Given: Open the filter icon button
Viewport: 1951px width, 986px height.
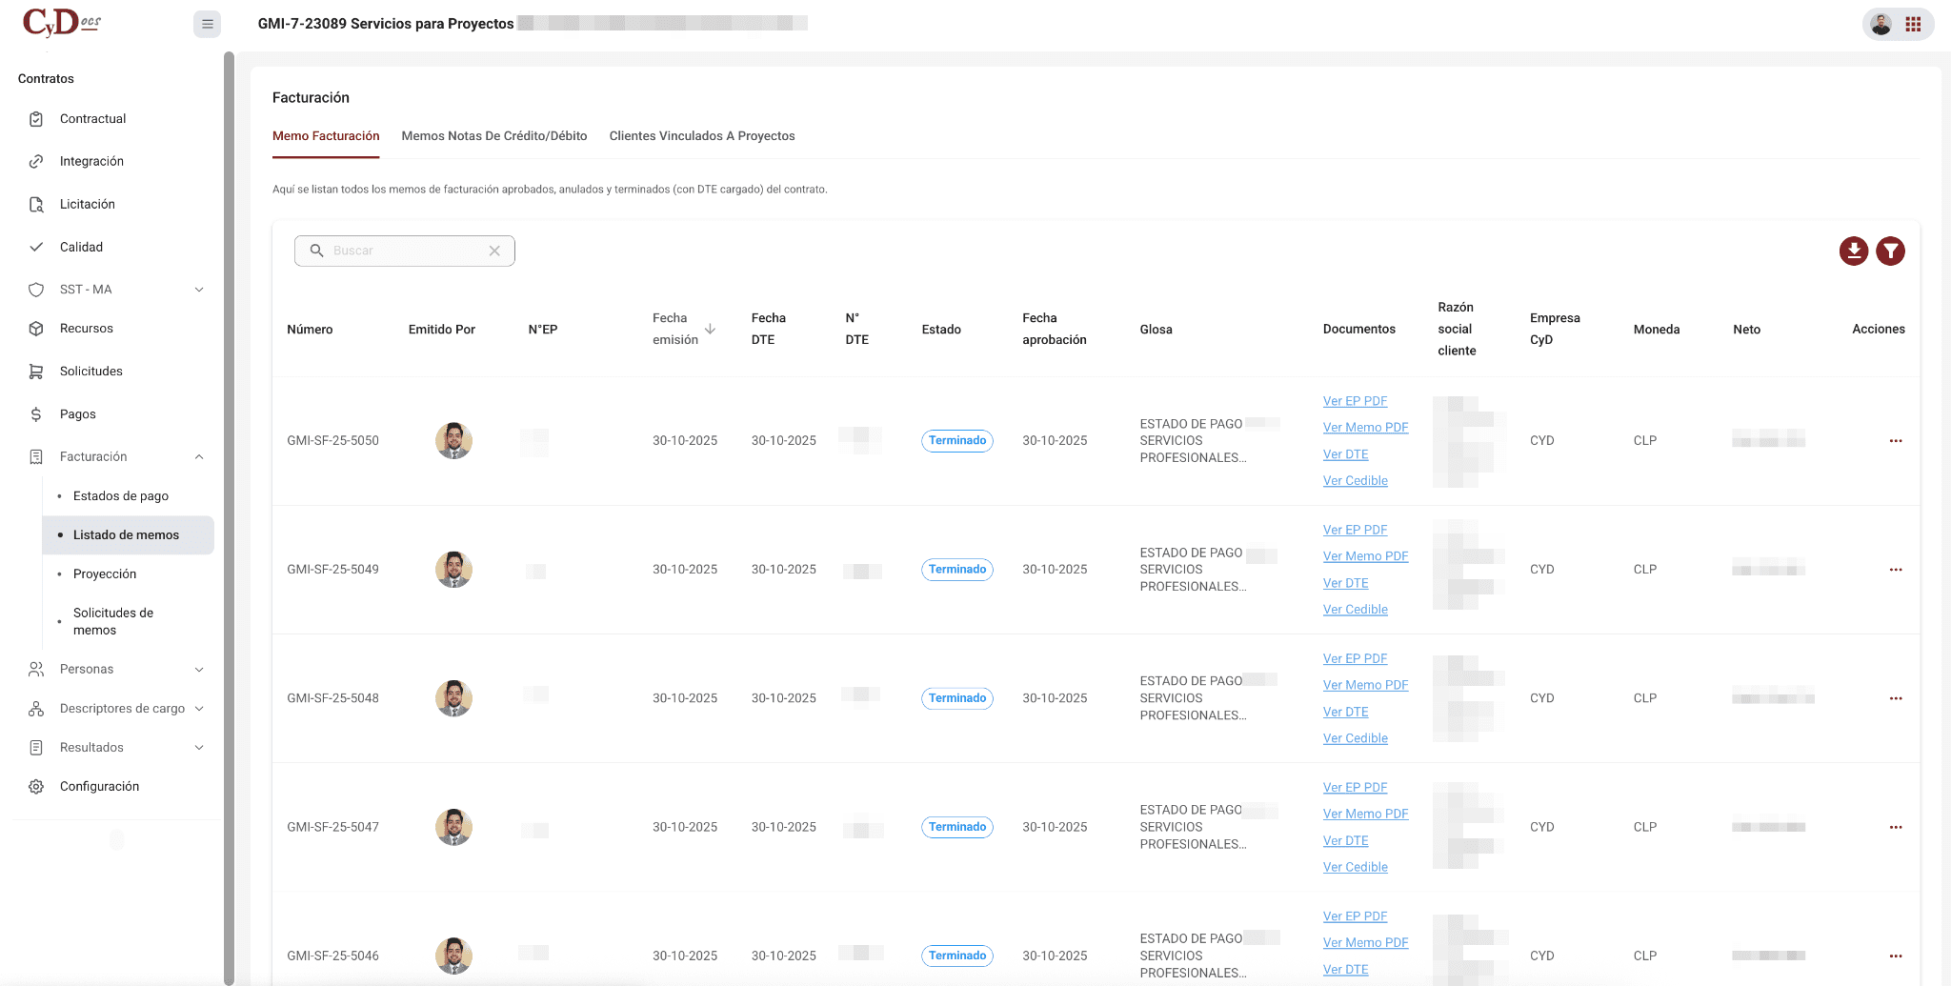Looking at the screenshot, I should (1890, 251).
